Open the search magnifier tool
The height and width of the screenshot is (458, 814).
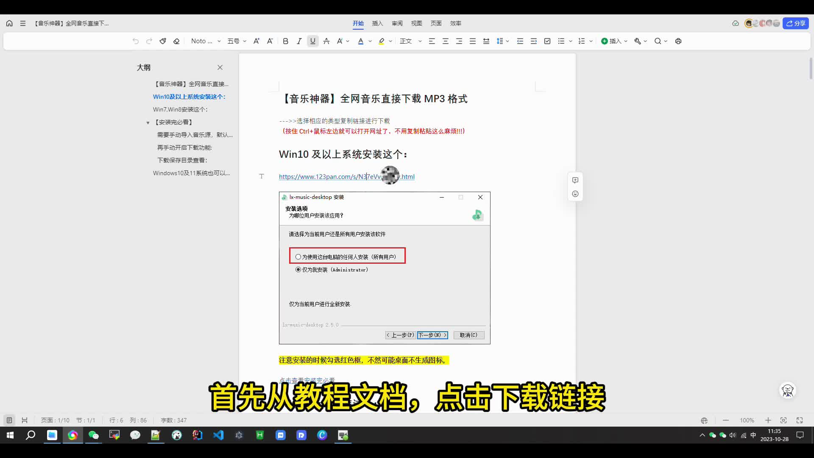(x=658, y=41)
